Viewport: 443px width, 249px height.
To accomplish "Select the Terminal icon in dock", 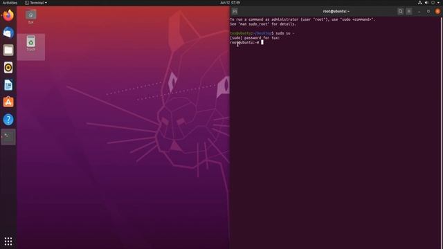I will (8, 137).
